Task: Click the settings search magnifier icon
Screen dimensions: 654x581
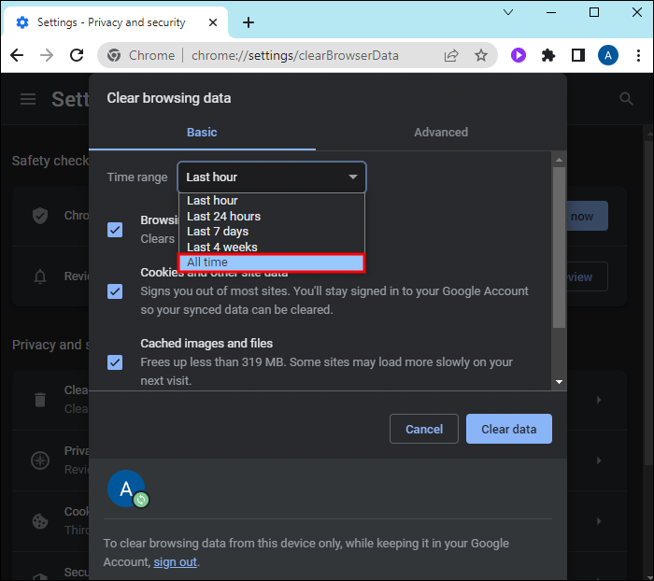Action: [x=626, y=99]
